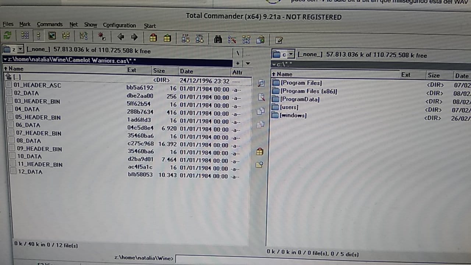471x265 pixels.
Task: Open the Configuration menu
Action: (119, 25)
